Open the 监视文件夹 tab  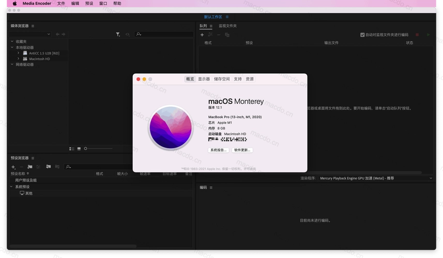pyautogui.click(x=227, y=26)
